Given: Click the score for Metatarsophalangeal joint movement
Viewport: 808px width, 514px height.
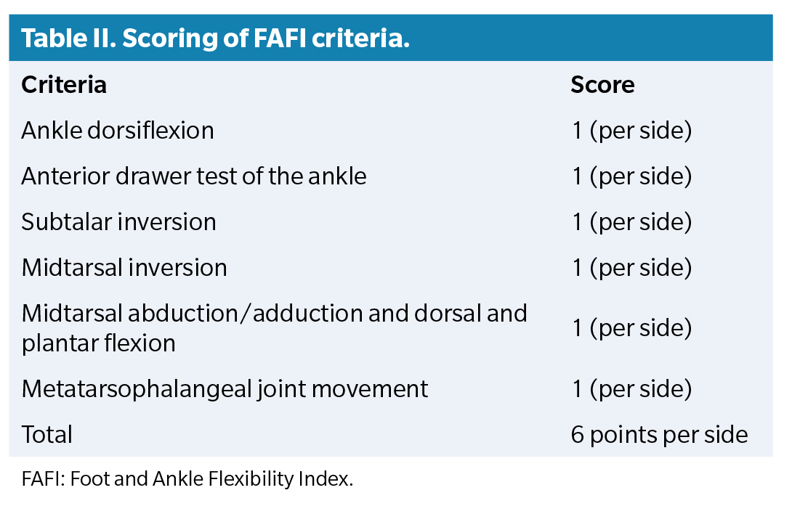Looking at the screenshot, I should coord(631,388).
